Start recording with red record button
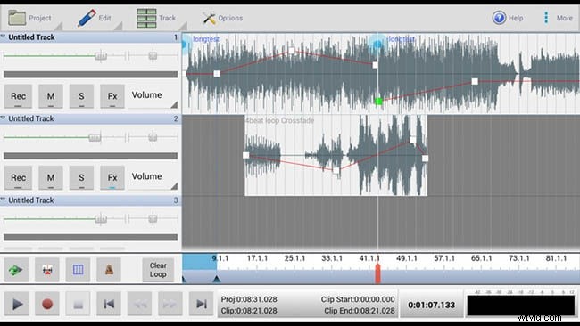The image size is (580, 326). pos(47,304)
